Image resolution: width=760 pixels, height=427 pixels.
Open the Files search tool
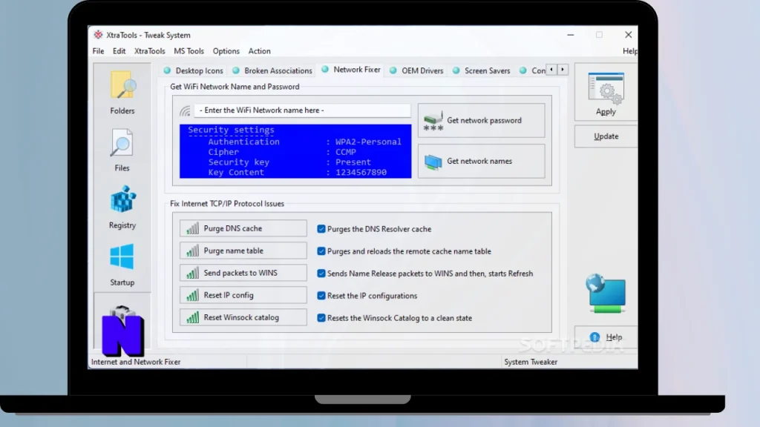click(x=122, y=150)
